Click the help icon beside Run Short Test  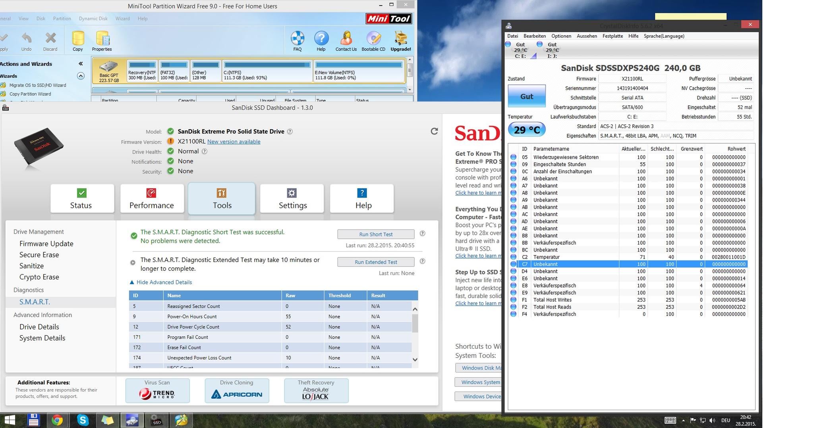423,234
